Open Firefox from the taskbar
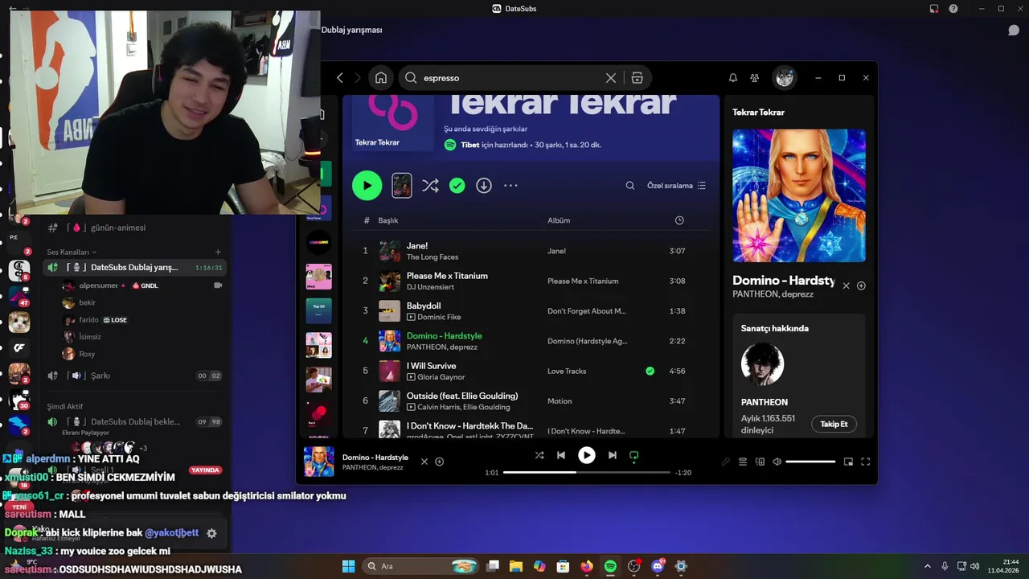1029x579 pixels. coord(587,566)
